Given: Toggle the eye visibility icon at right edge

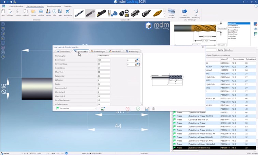Looking at the screenshot, I should point(255,29).
